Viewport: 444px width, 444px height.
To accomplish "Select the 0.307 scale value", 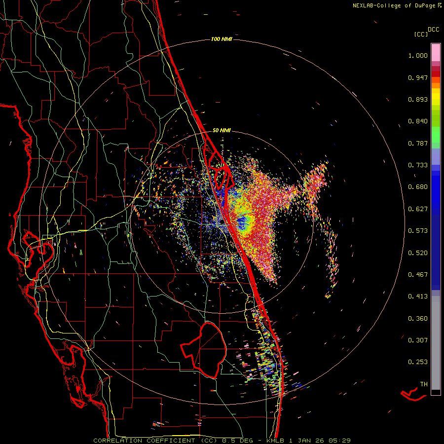I will (418, 340).
